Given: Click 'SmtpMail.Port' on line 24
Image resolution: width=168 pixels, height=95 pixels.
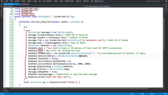Looking at the screenshot, I should point(35,51).
